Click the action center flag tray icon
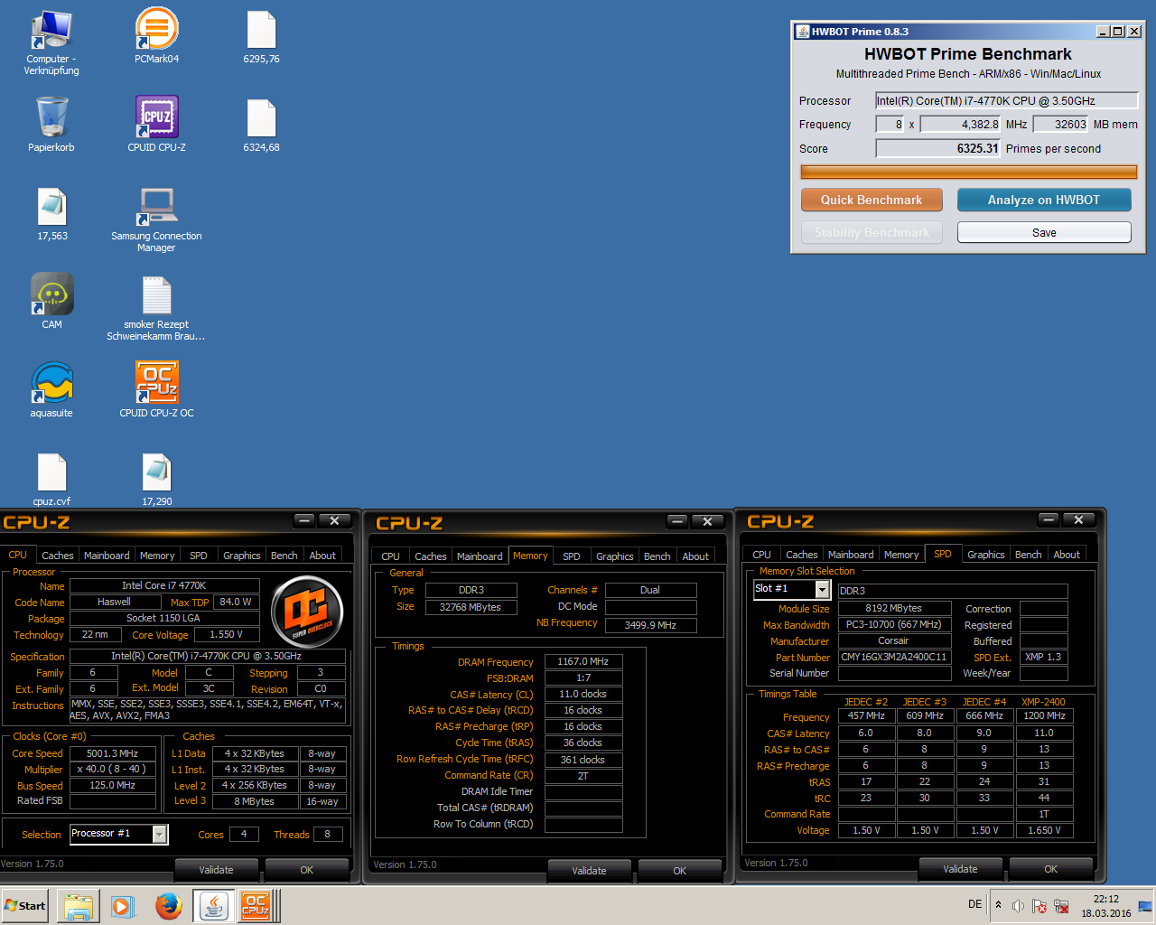This screenshot has height=925, width=1156. click(1039, 906)
